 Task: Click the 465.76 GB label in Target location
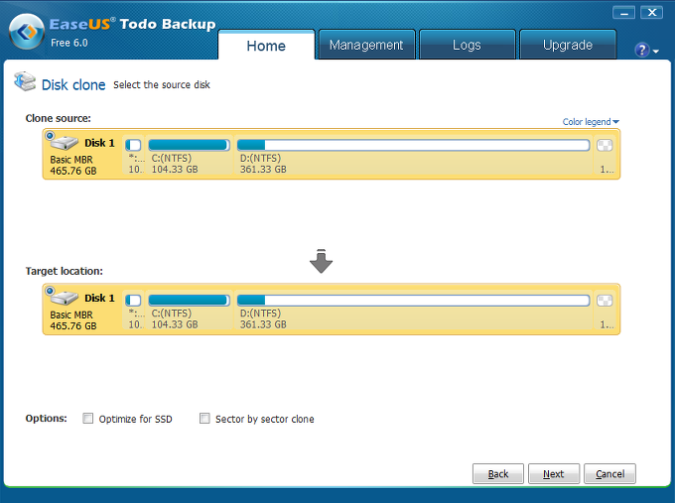73,326
